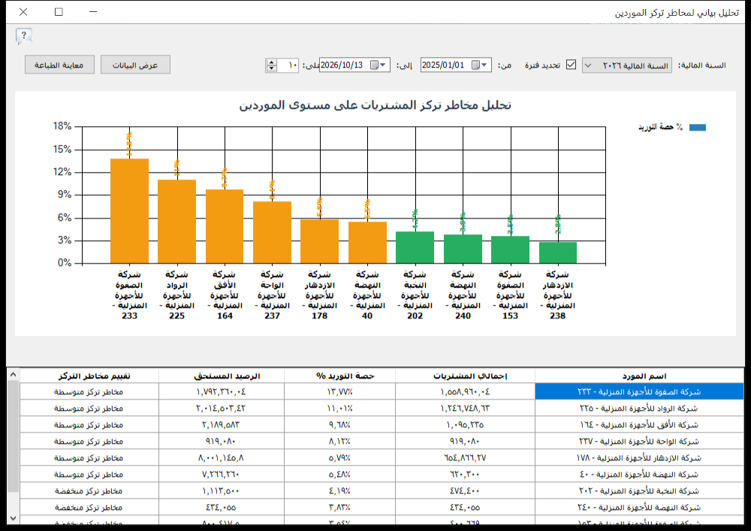The height and width of the screenshot is (531, 751).
Task: Sort by the حصة التوريد % column header
Action: point(339,376)
